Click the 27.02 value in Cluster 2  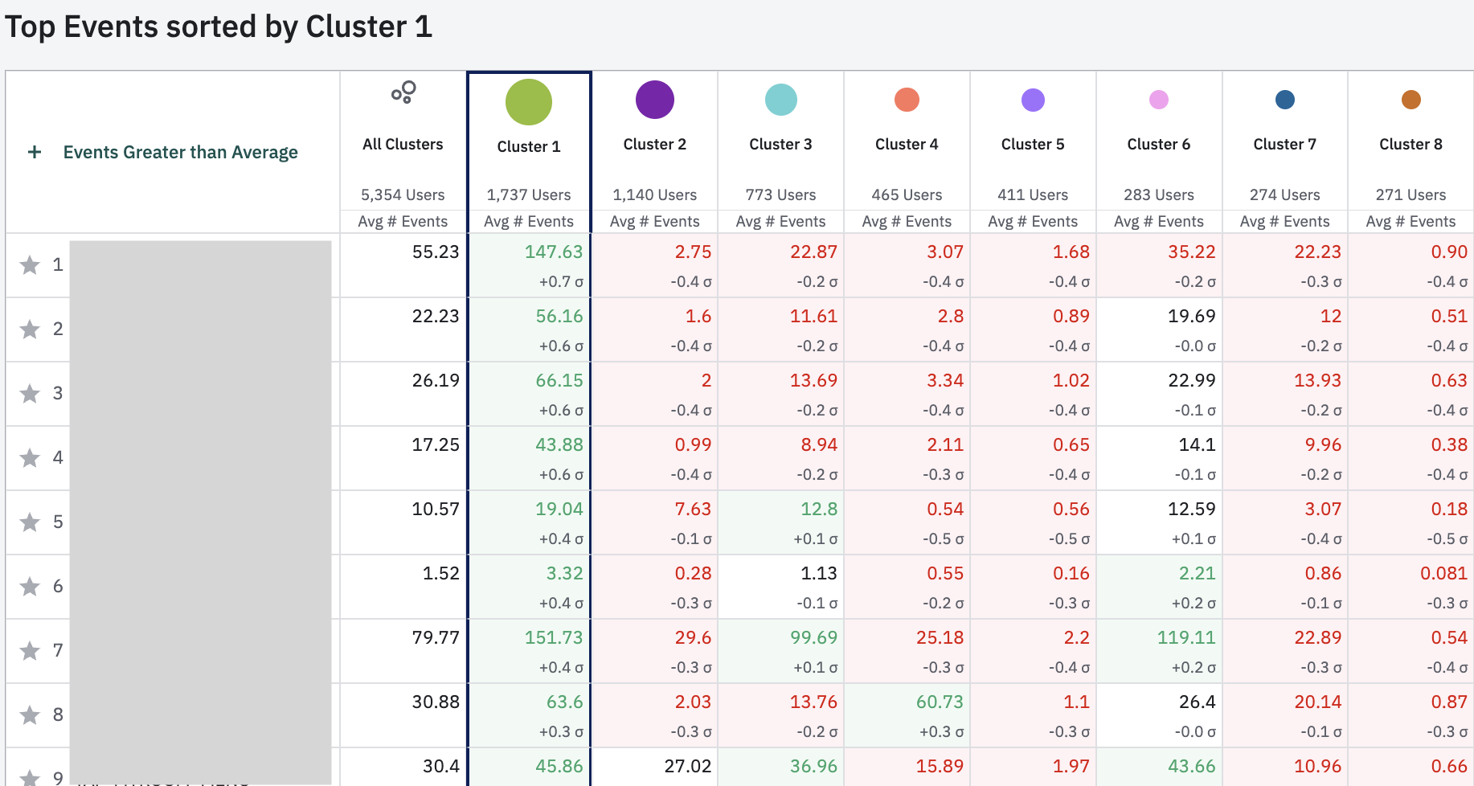(688, 767)
